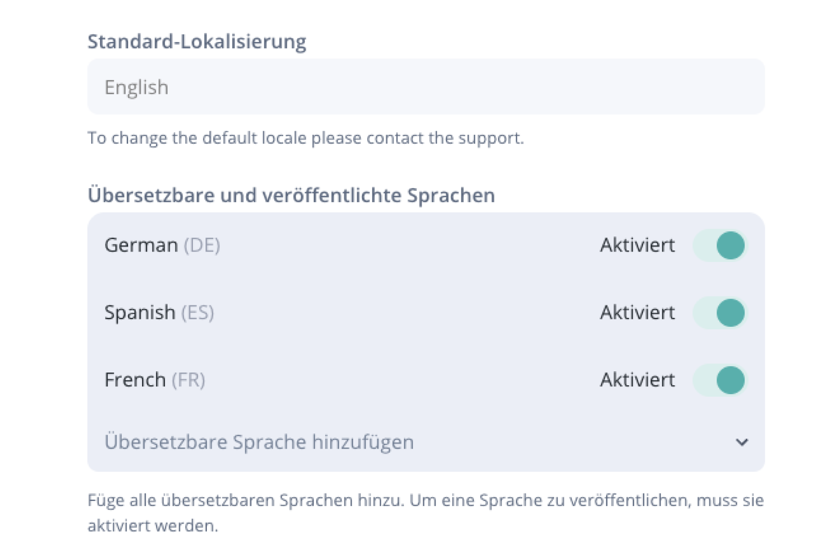Click Aktiviert next to French
The width and height of the screenshot is (839, 559).
click(x=637, y=380)
